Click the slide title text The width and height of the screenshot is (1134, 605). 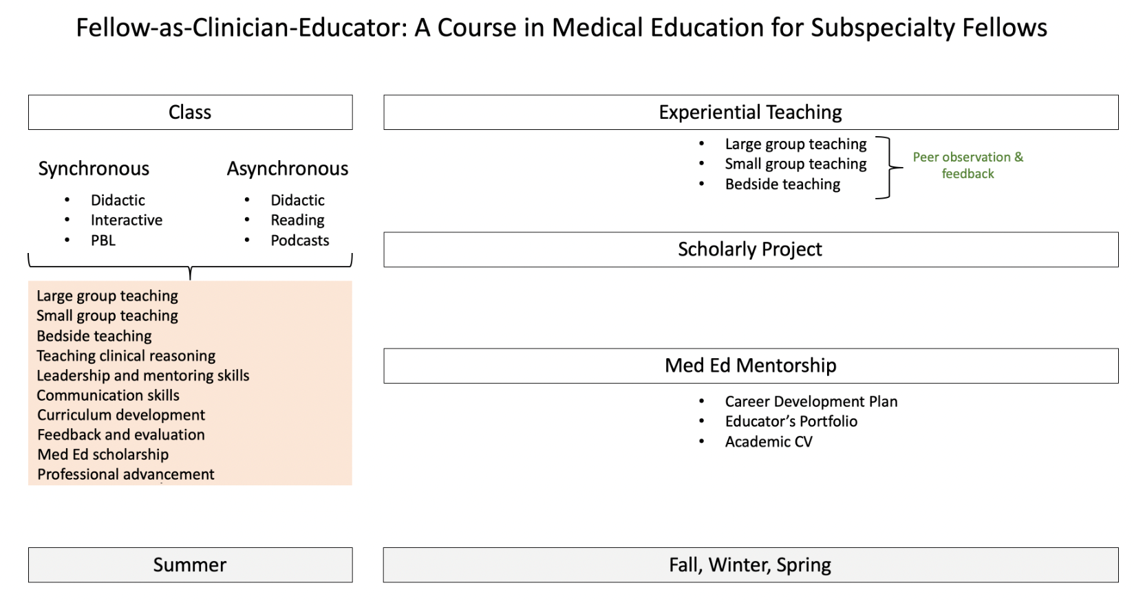click(x=561, y=28)
